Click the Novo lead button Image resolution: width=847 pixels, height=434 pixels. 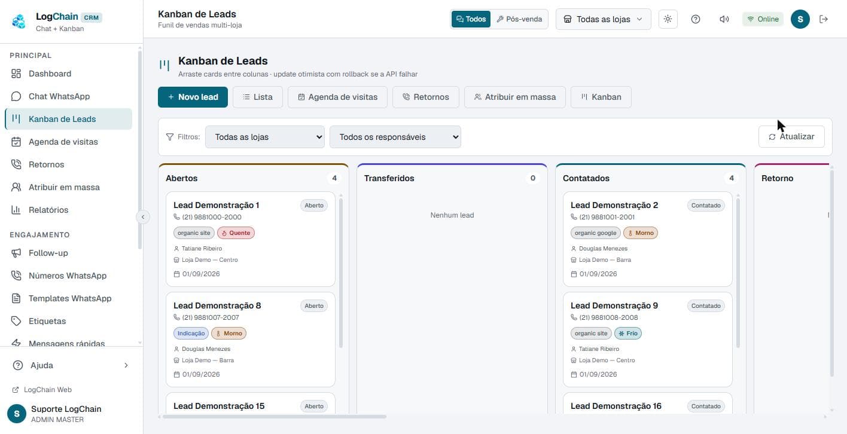click(193, 97)
